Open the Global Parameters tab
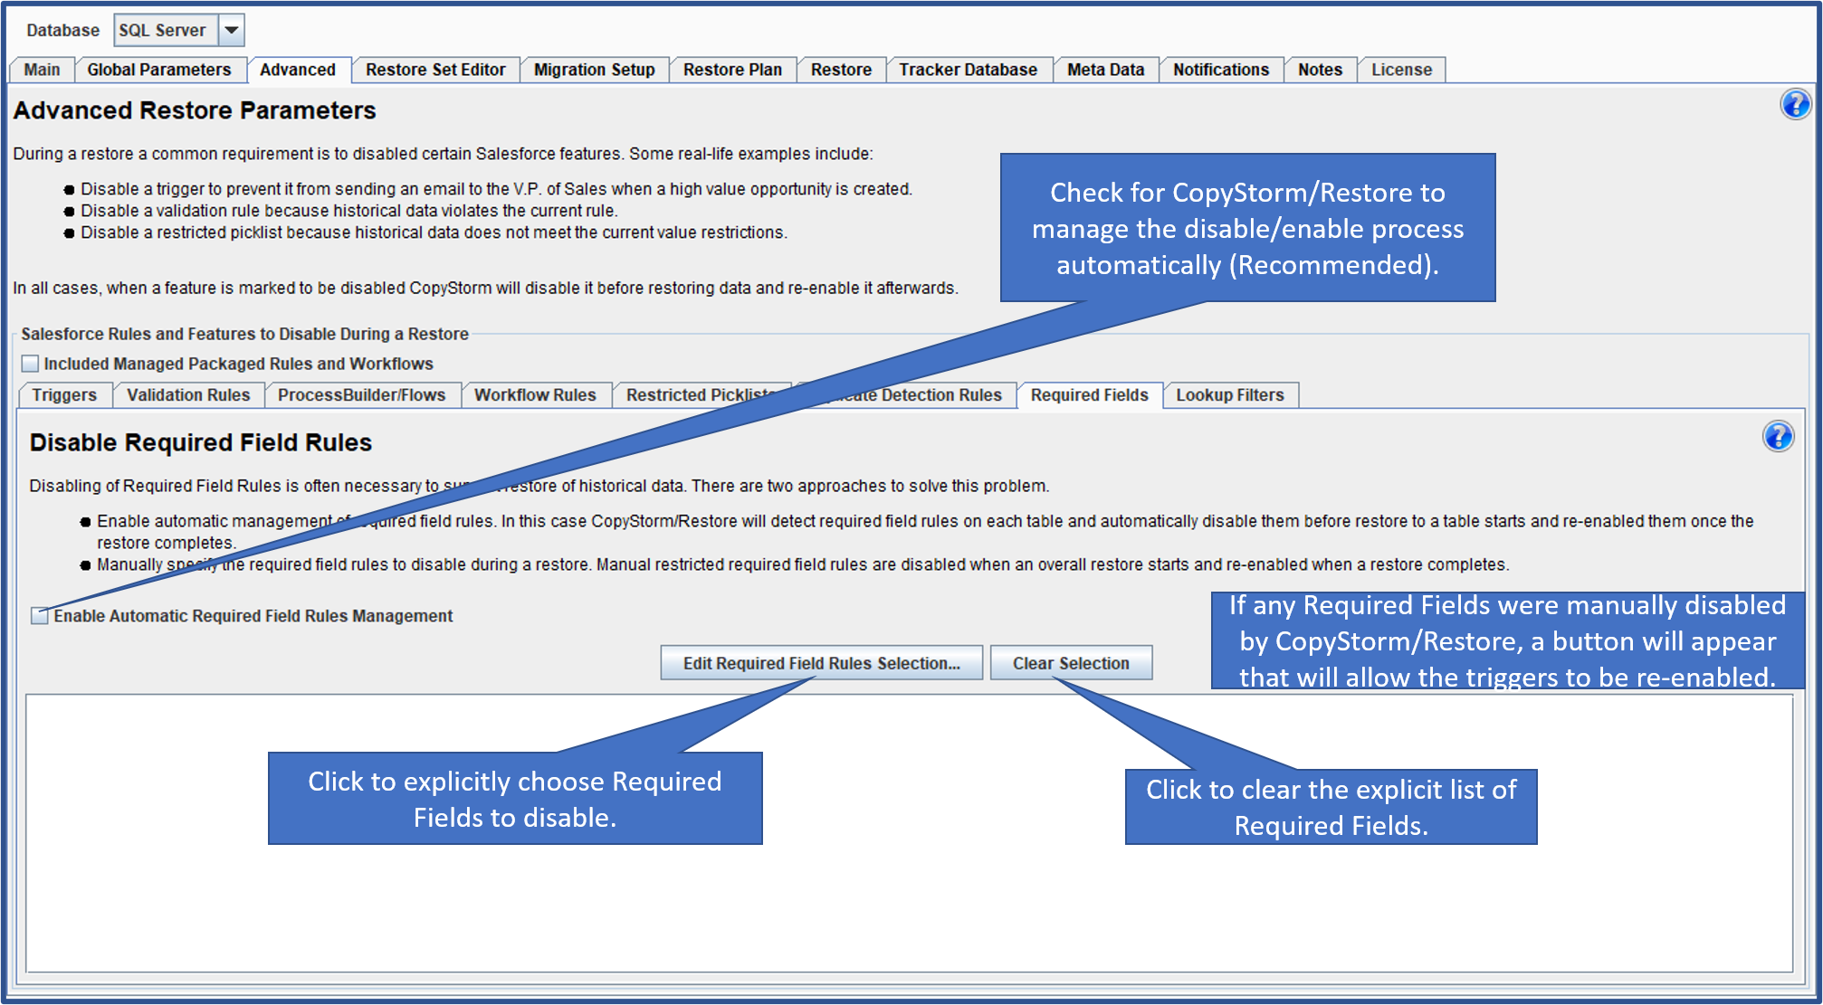The height and width of the screenshot is (1005, 1823). click(159, 70)
